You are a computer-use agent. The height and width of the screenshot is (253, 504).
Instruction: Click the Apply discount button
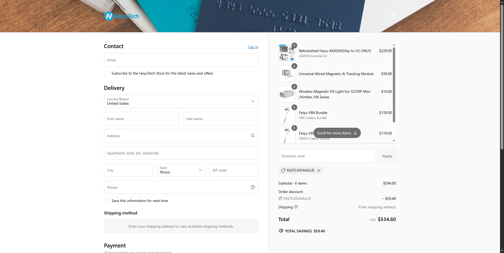[x=387, y=156]
